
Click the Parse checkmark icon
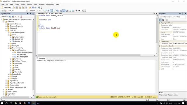pyautogui.click(x=43, y=10)
